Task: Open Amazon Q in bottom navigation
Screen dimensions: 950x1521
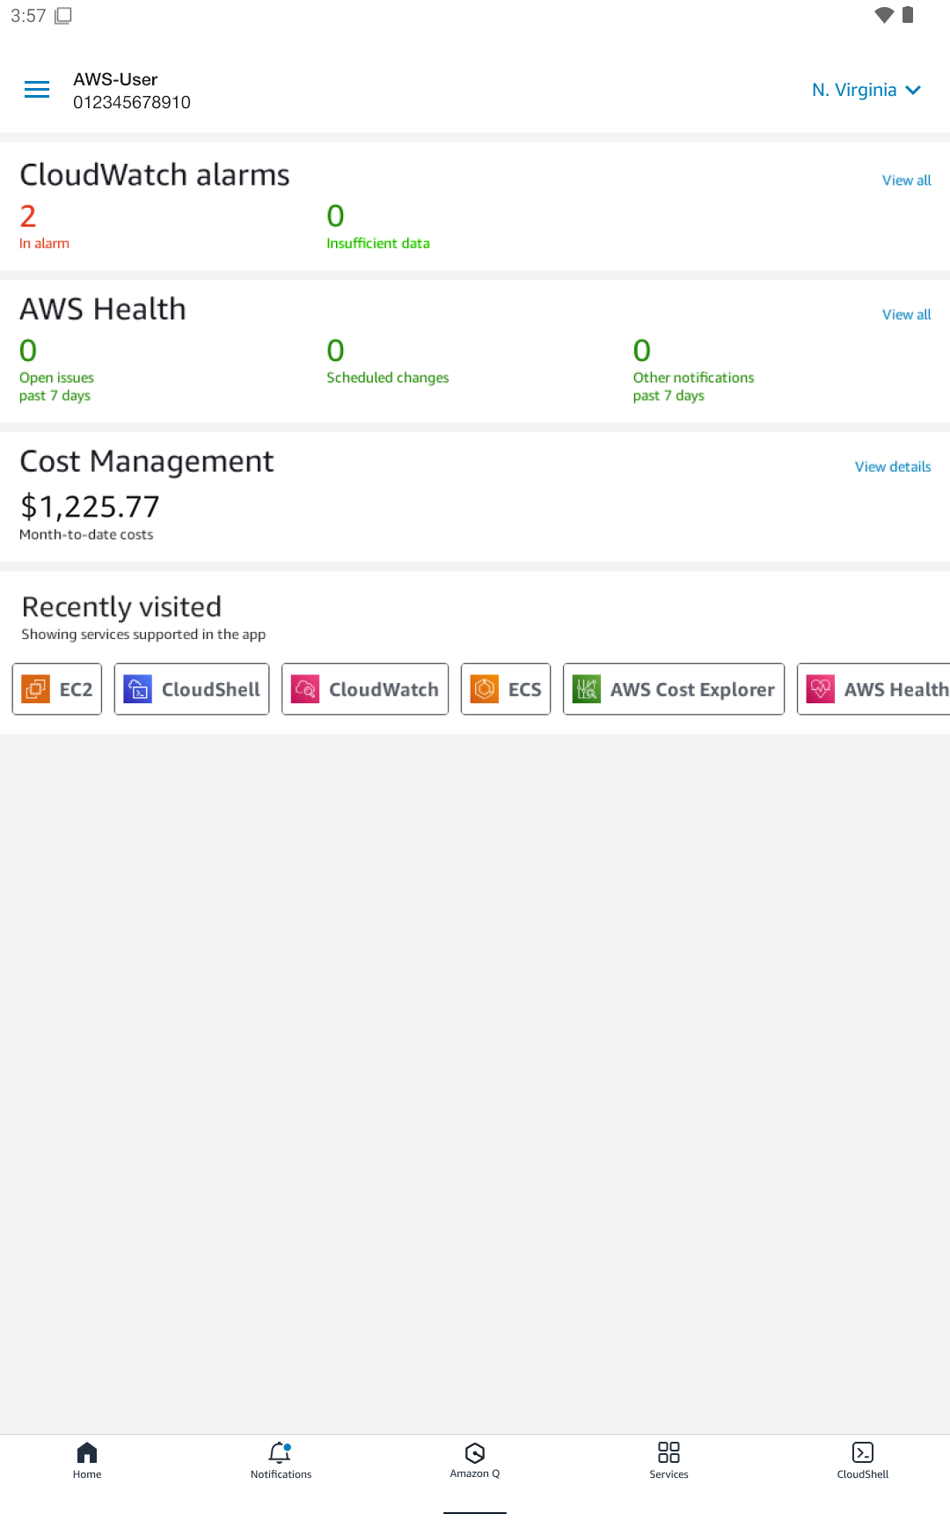Action: pos(475,1460)
